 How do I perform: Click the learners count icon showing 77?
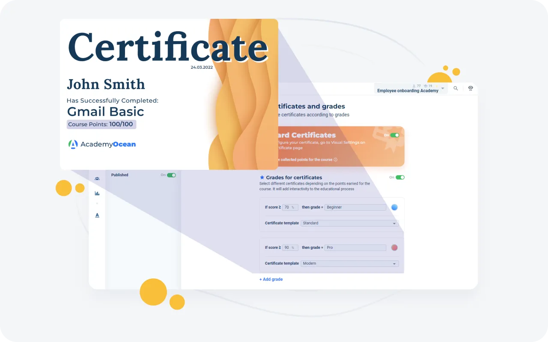coord(414,86)
